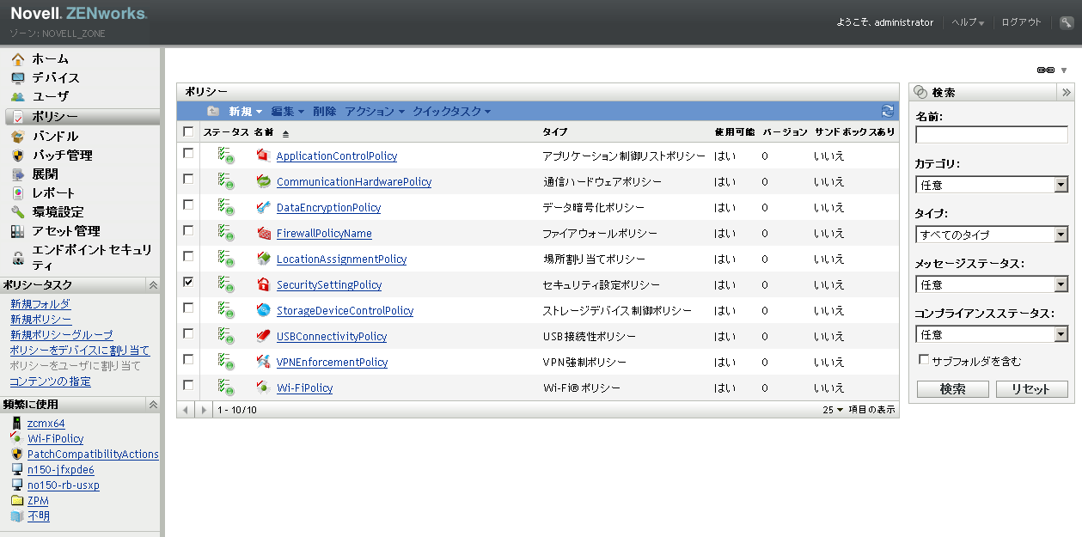The height and width of the screenshot is (537, 1082).
Task: Click the Wi-FiPolicy row type icon
Action: click(x=264, y=387)
